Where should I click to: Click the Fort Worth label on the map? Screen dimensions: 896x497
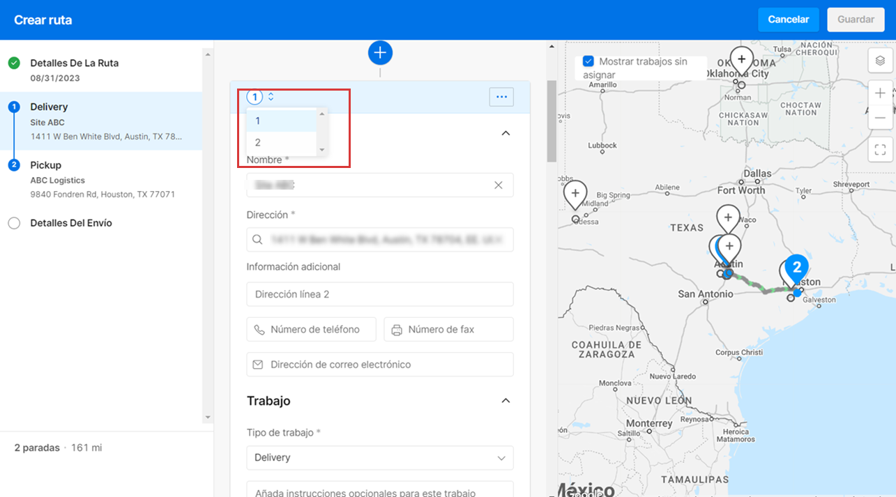coord(741,190)
